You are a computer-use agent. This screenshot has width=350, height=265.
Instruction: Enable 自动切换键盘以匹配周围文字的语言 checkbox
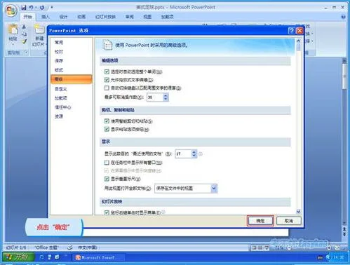[x=107, y=88]
